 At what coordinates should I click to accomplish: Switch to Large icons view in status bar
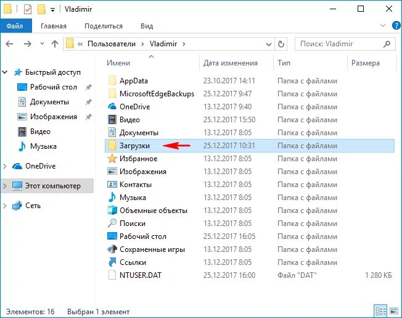click(394, 311)
